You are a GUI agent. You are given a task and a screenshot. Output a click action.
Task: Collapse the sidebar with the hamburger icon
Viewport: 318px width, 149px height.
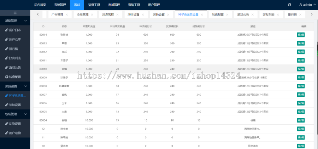click(15, 13)
